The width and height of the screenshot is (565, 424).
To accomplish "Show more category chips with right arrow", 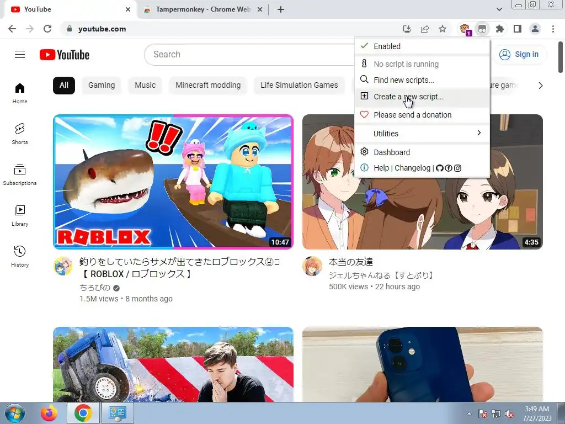I will coord(541,86).
